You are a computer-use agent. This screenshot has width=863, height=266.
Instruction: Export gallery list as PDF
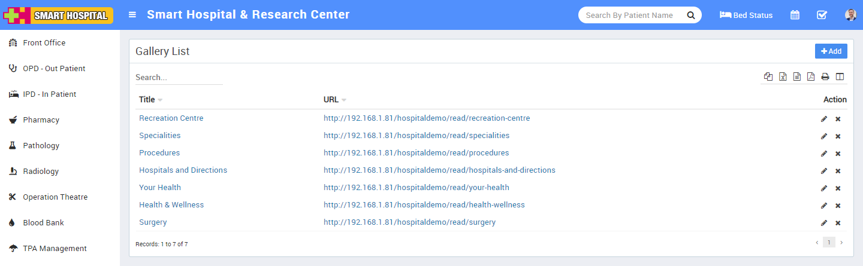(x=811, y=77)
